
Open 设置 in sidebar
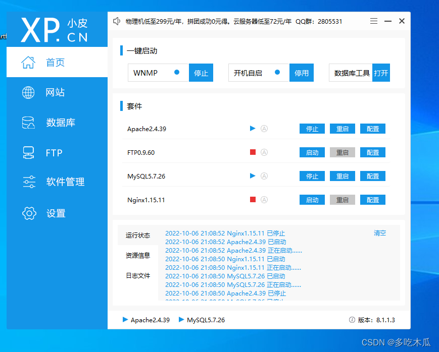click(57, 213)
